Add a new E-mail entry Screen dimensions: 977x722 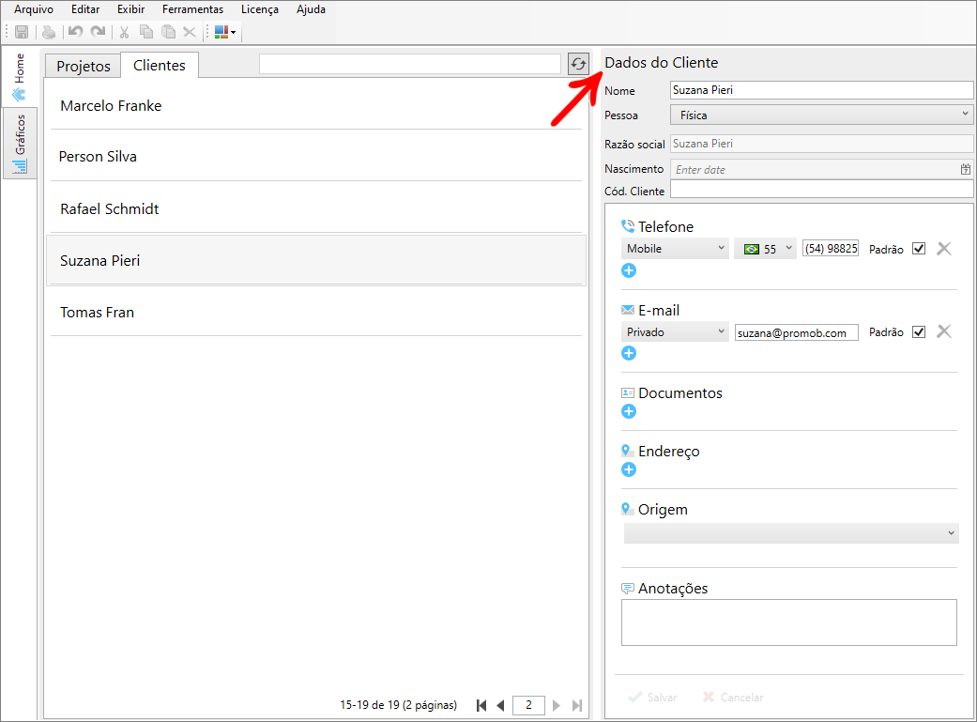click(x=629, y=354)
